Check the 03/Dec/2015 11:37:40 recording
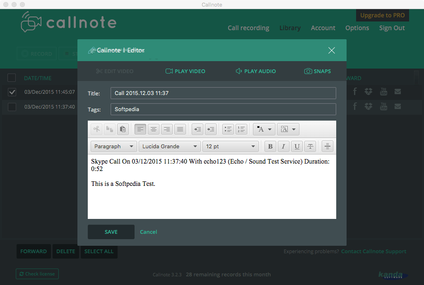 [x=12, y=107]
